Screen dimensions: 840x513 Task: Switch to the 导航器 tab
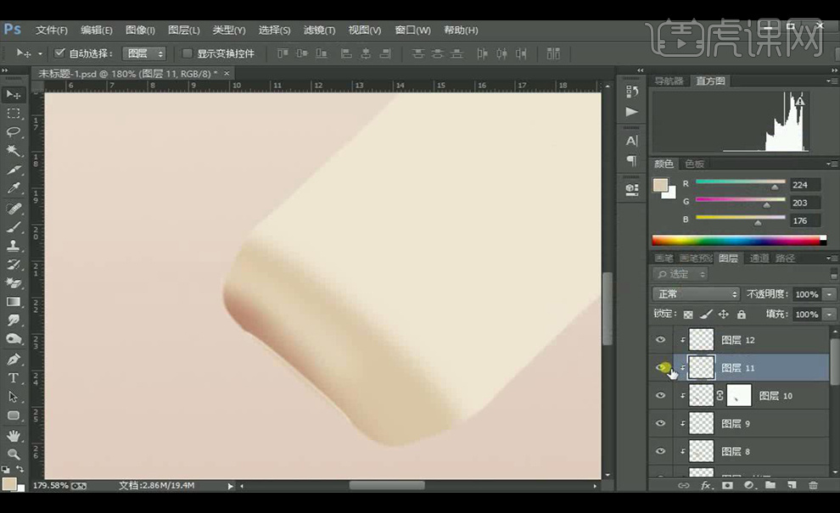[x=669, y=81]
